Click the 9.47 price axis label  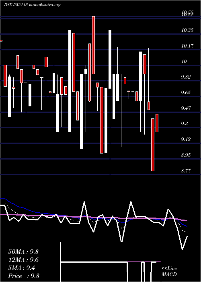187,108
